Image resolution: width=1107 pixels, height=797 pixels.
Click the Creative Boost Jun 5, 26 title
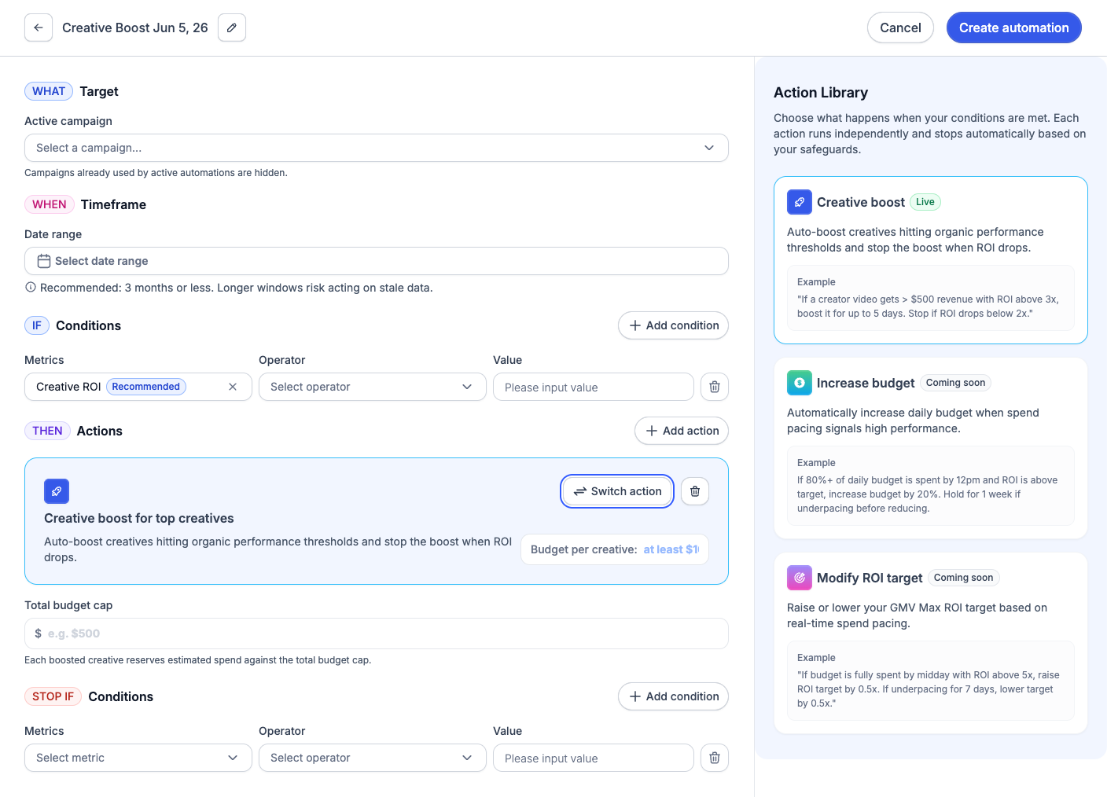pyautogui.click(x=135, y=28)
